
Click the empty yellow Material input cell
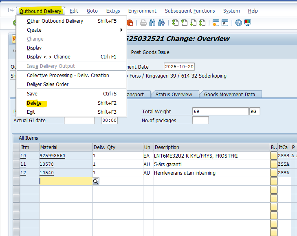tap(66, 181)
